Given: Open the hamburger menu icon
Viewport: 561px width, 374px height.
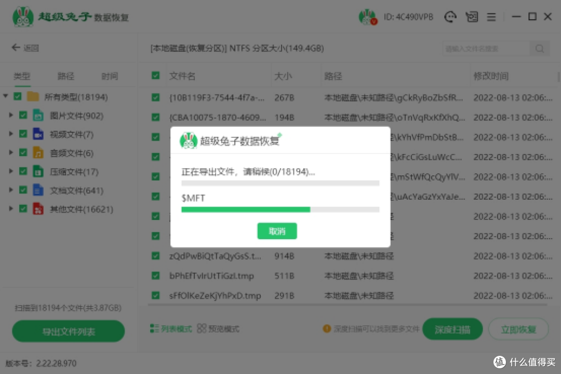Looking at the screenshot, I should [491, 17].
